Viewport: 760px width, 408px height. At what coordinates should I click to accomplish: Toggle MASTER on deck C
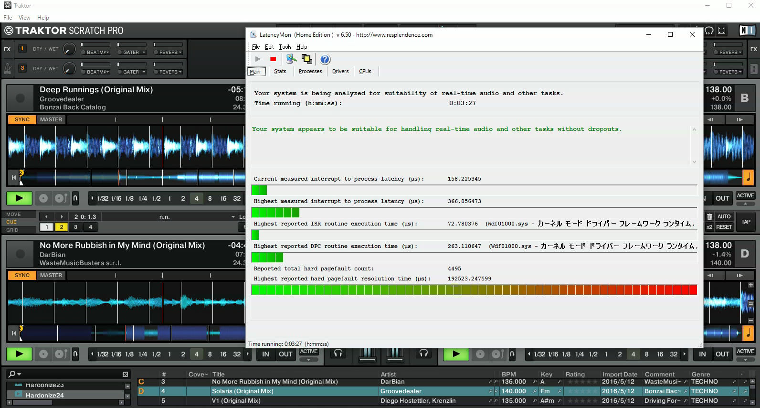[51, 275]
